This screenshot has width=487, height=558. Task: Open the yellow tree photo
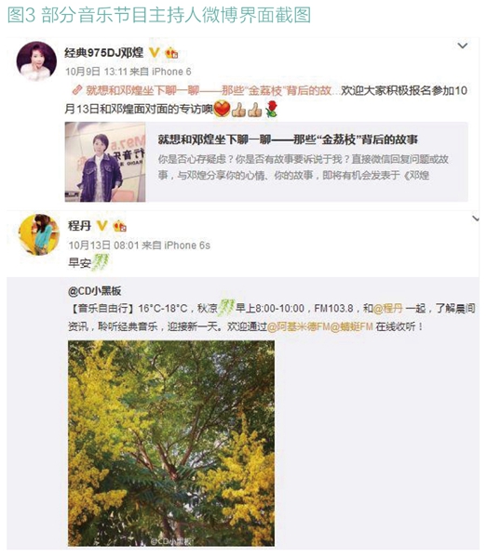point(171,444)
